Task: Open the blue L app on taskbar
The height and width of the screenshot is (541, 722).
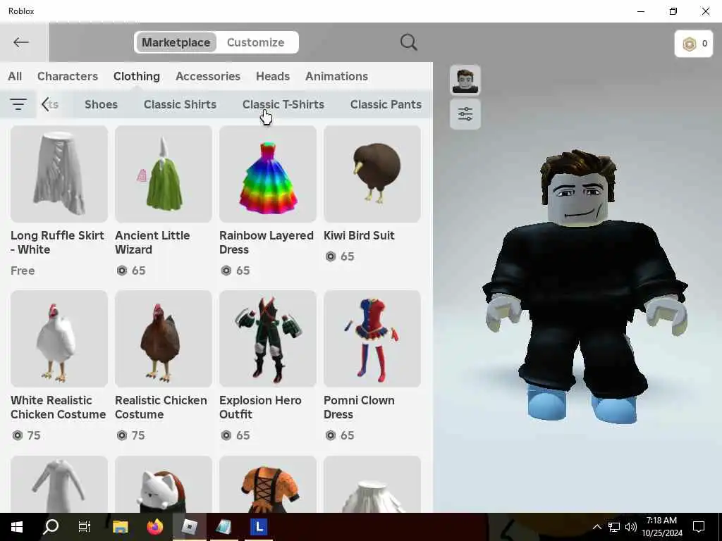Action: click(x=259, y=527)
